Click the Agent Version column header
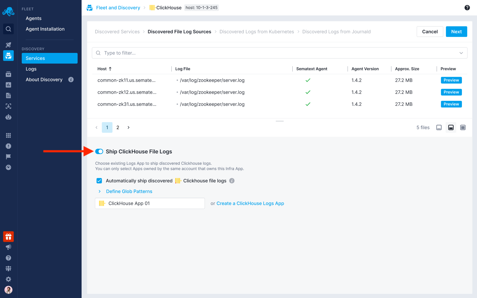The width and height of the screenshot is (477, 298). point(365,69)
